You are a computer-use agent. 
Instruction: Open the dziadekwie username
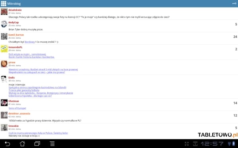tap(15, 10)
